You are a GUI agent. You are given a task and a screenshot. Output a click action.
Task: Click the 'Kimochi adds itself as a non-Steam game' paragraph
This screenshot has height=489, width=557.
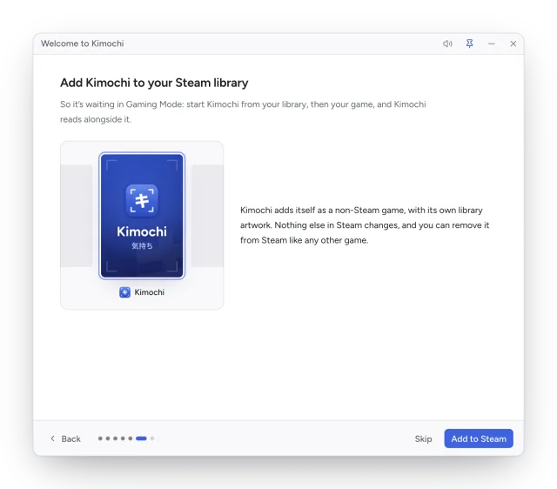point(365,225)
